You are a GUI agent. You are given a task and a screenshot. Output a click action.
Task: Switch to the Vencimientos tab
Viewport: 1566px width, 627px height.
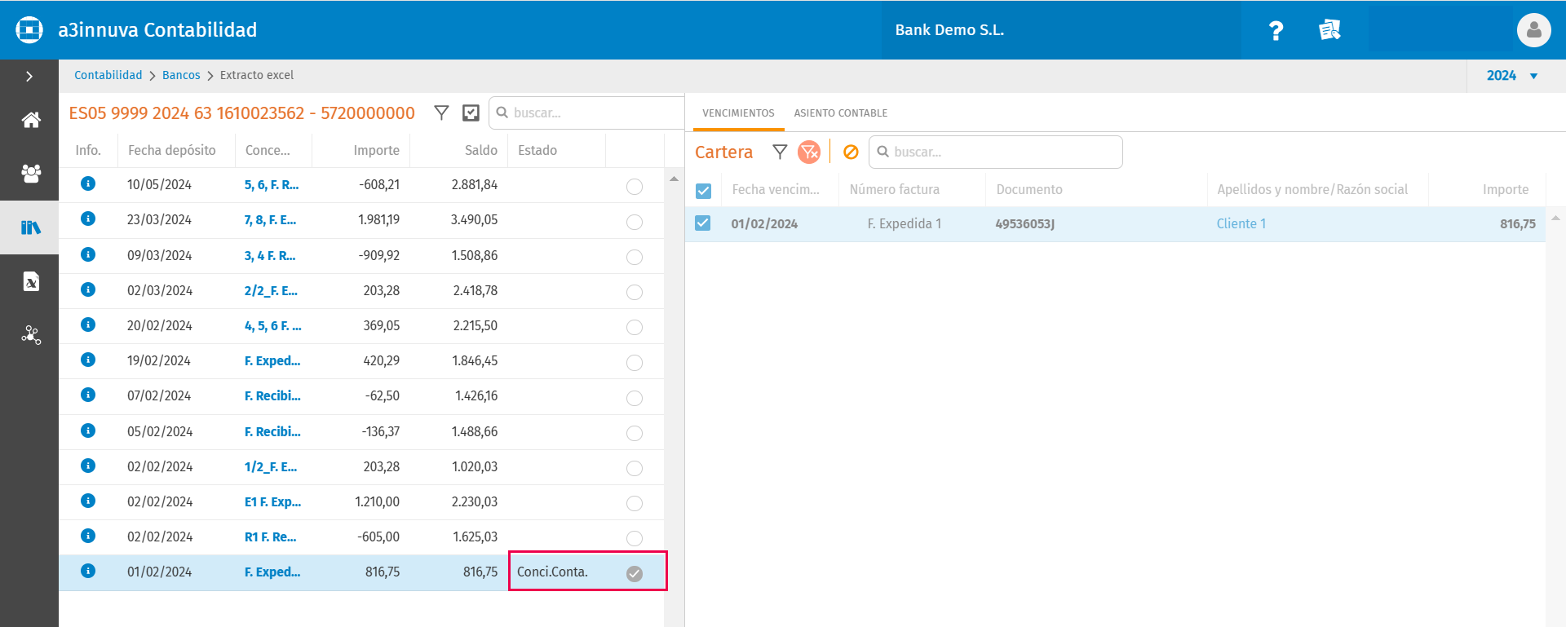pyautogui.click(x=738, y=113)
